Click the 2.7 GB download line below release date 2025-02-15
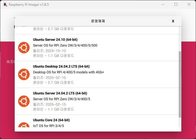The image size is (196, 139). pos(53,82)
